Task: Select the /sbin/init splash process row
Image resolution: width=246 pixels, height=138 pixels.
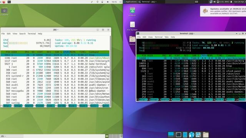Action: point(55,67)
